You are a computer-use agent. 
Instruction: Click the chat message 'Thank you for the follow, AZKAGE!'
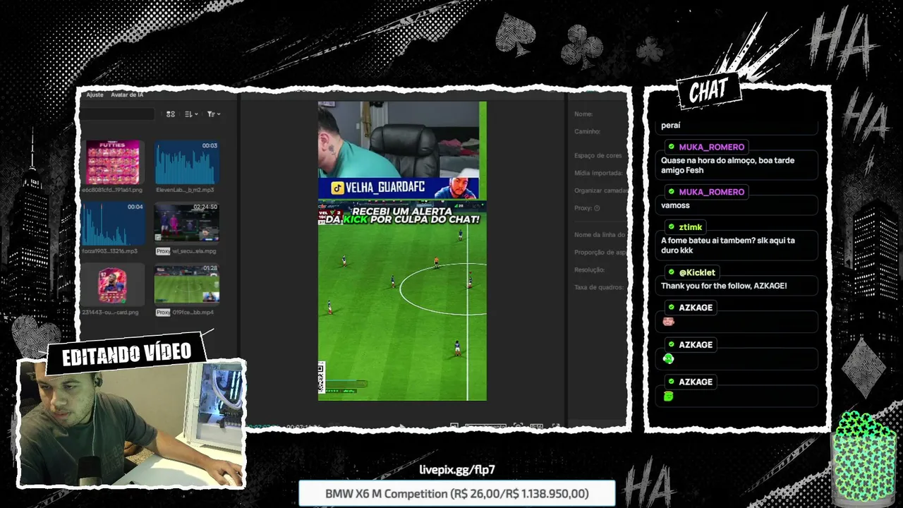[x=724, y=286]
